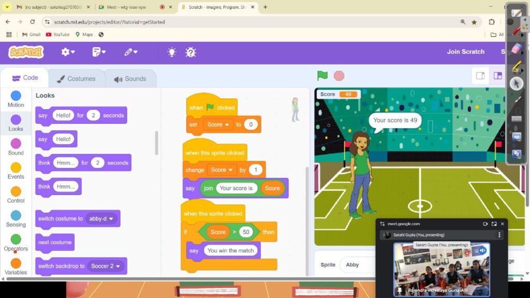Click the 0 value in set Score block

251,125
